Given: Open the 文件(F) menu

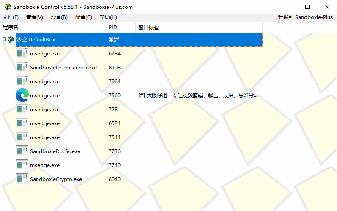Looking at the screenshot, I should pos(11,17).
